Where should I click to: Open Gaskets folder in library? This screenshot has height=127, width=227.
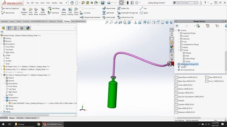pos(179,101)
